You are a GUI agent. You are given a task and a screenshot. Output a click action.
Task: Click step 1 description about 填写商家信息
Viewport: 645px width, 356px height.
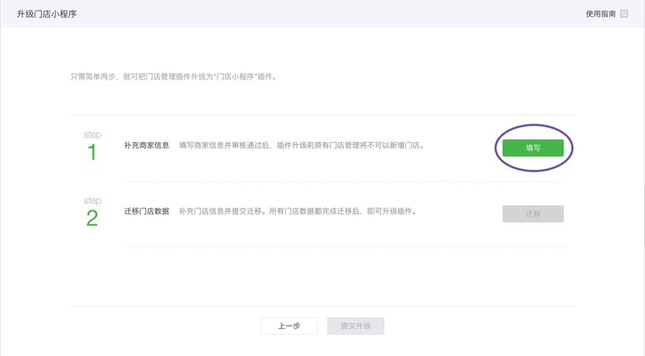[x=302, y=146]
